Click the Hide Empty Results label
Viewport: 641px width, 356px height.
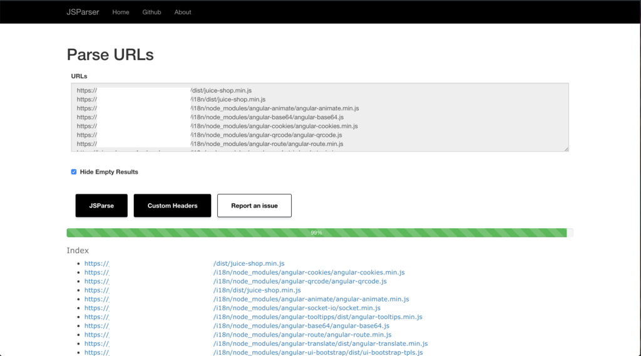coord(109,172)
